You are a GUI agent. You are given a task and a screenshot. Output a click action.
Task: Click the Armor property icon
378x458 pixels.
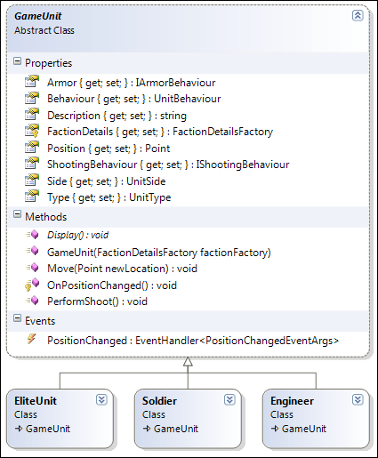(32, 82)
